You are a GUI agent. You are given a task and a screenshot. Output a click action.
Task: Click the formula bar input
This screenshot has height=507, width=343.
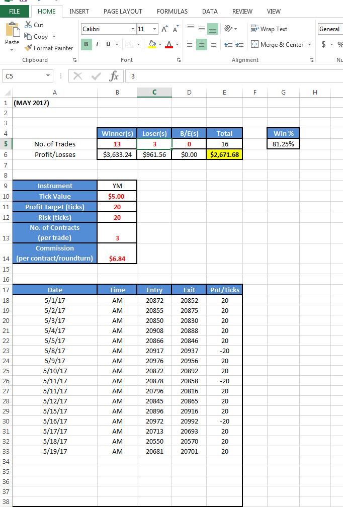click(234, 76)
